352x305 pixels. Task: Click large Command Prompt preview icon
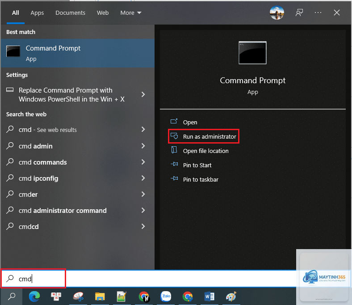pos(252,53)
